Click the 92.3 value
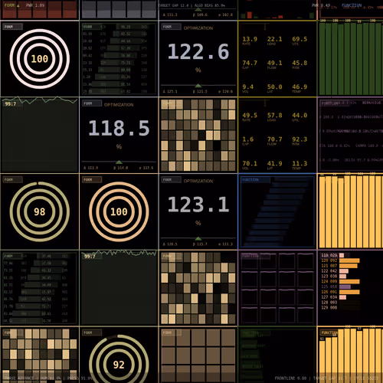This screenshot has height=383, width=383. [300, 139]
